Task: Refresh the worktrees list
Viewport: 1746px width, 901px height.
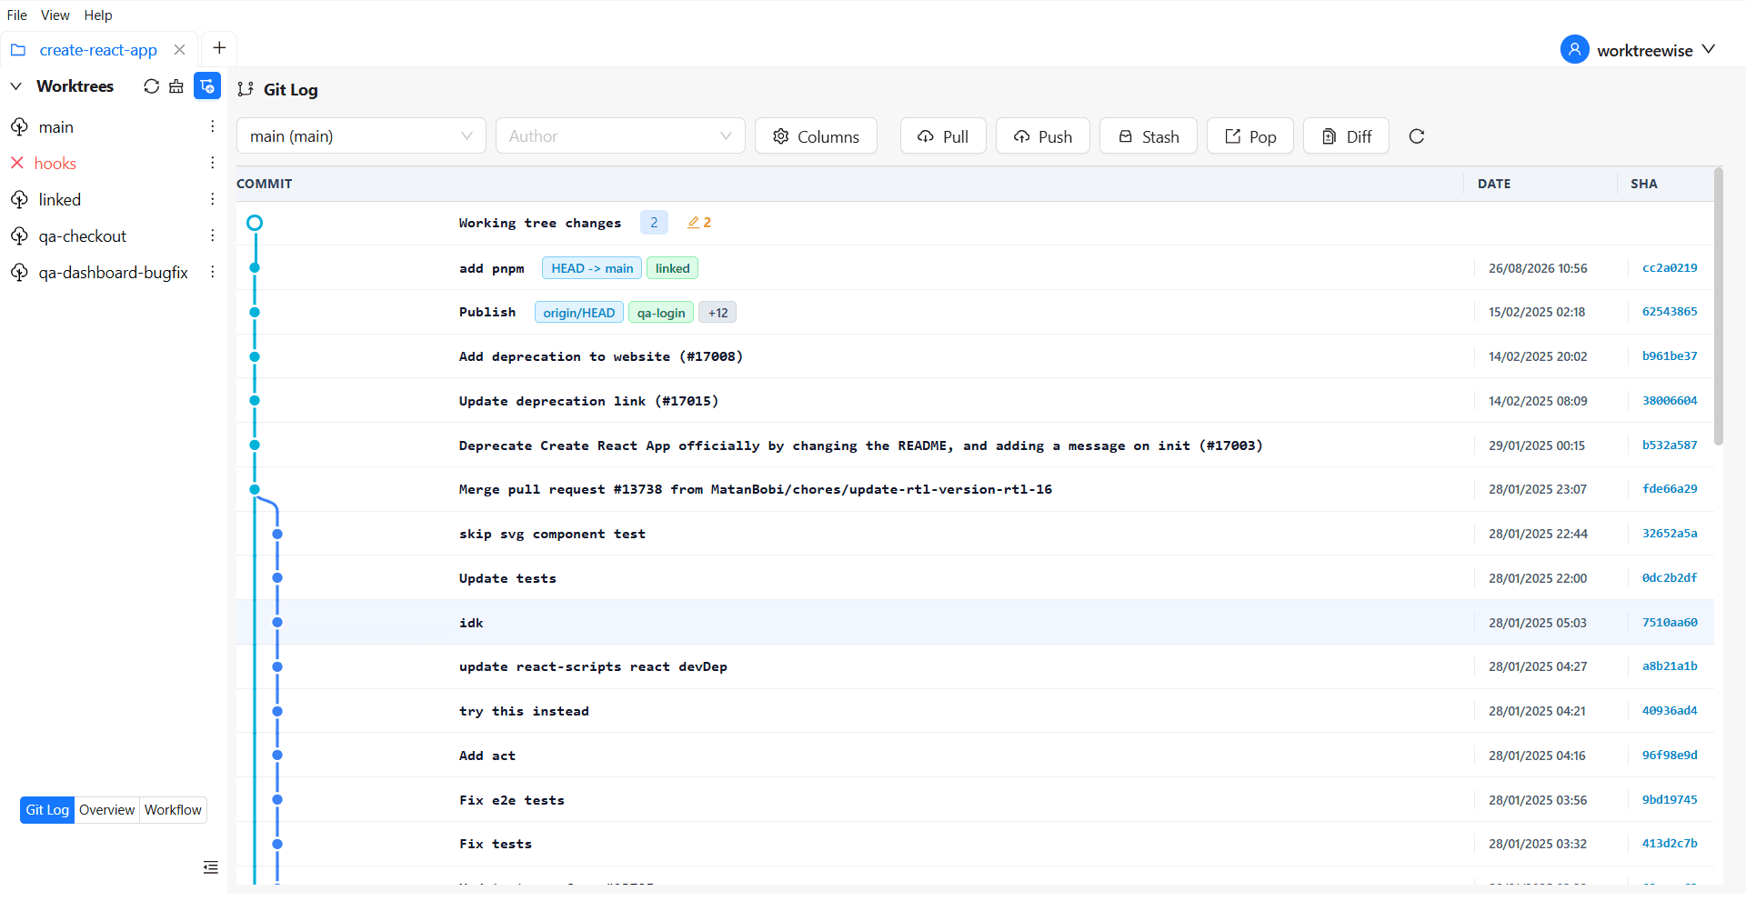Action: pos(152,86)
